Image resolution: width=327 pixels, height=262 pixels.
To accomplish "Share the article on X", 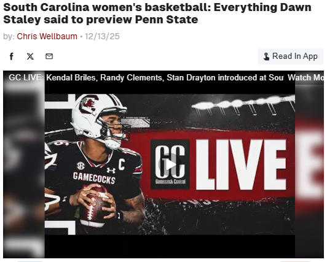I will tap(30, 56).
